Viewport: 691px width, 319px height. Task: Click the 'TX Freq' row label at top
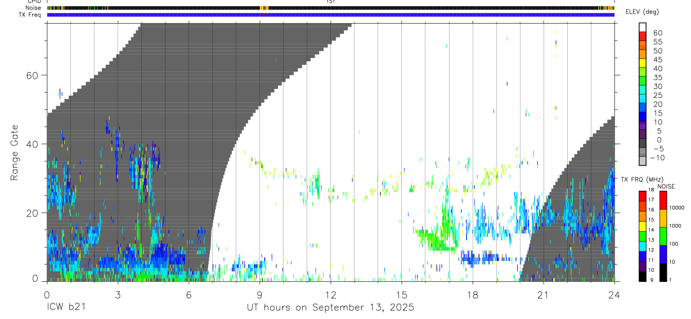coord(31,15)
